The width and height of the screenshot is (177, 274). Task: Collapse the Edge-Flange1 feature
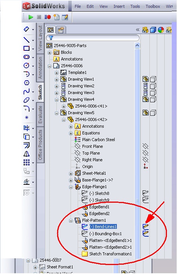coord(71,187)
